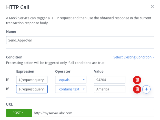Click the second condition's Expression field

tap(32, 89)
